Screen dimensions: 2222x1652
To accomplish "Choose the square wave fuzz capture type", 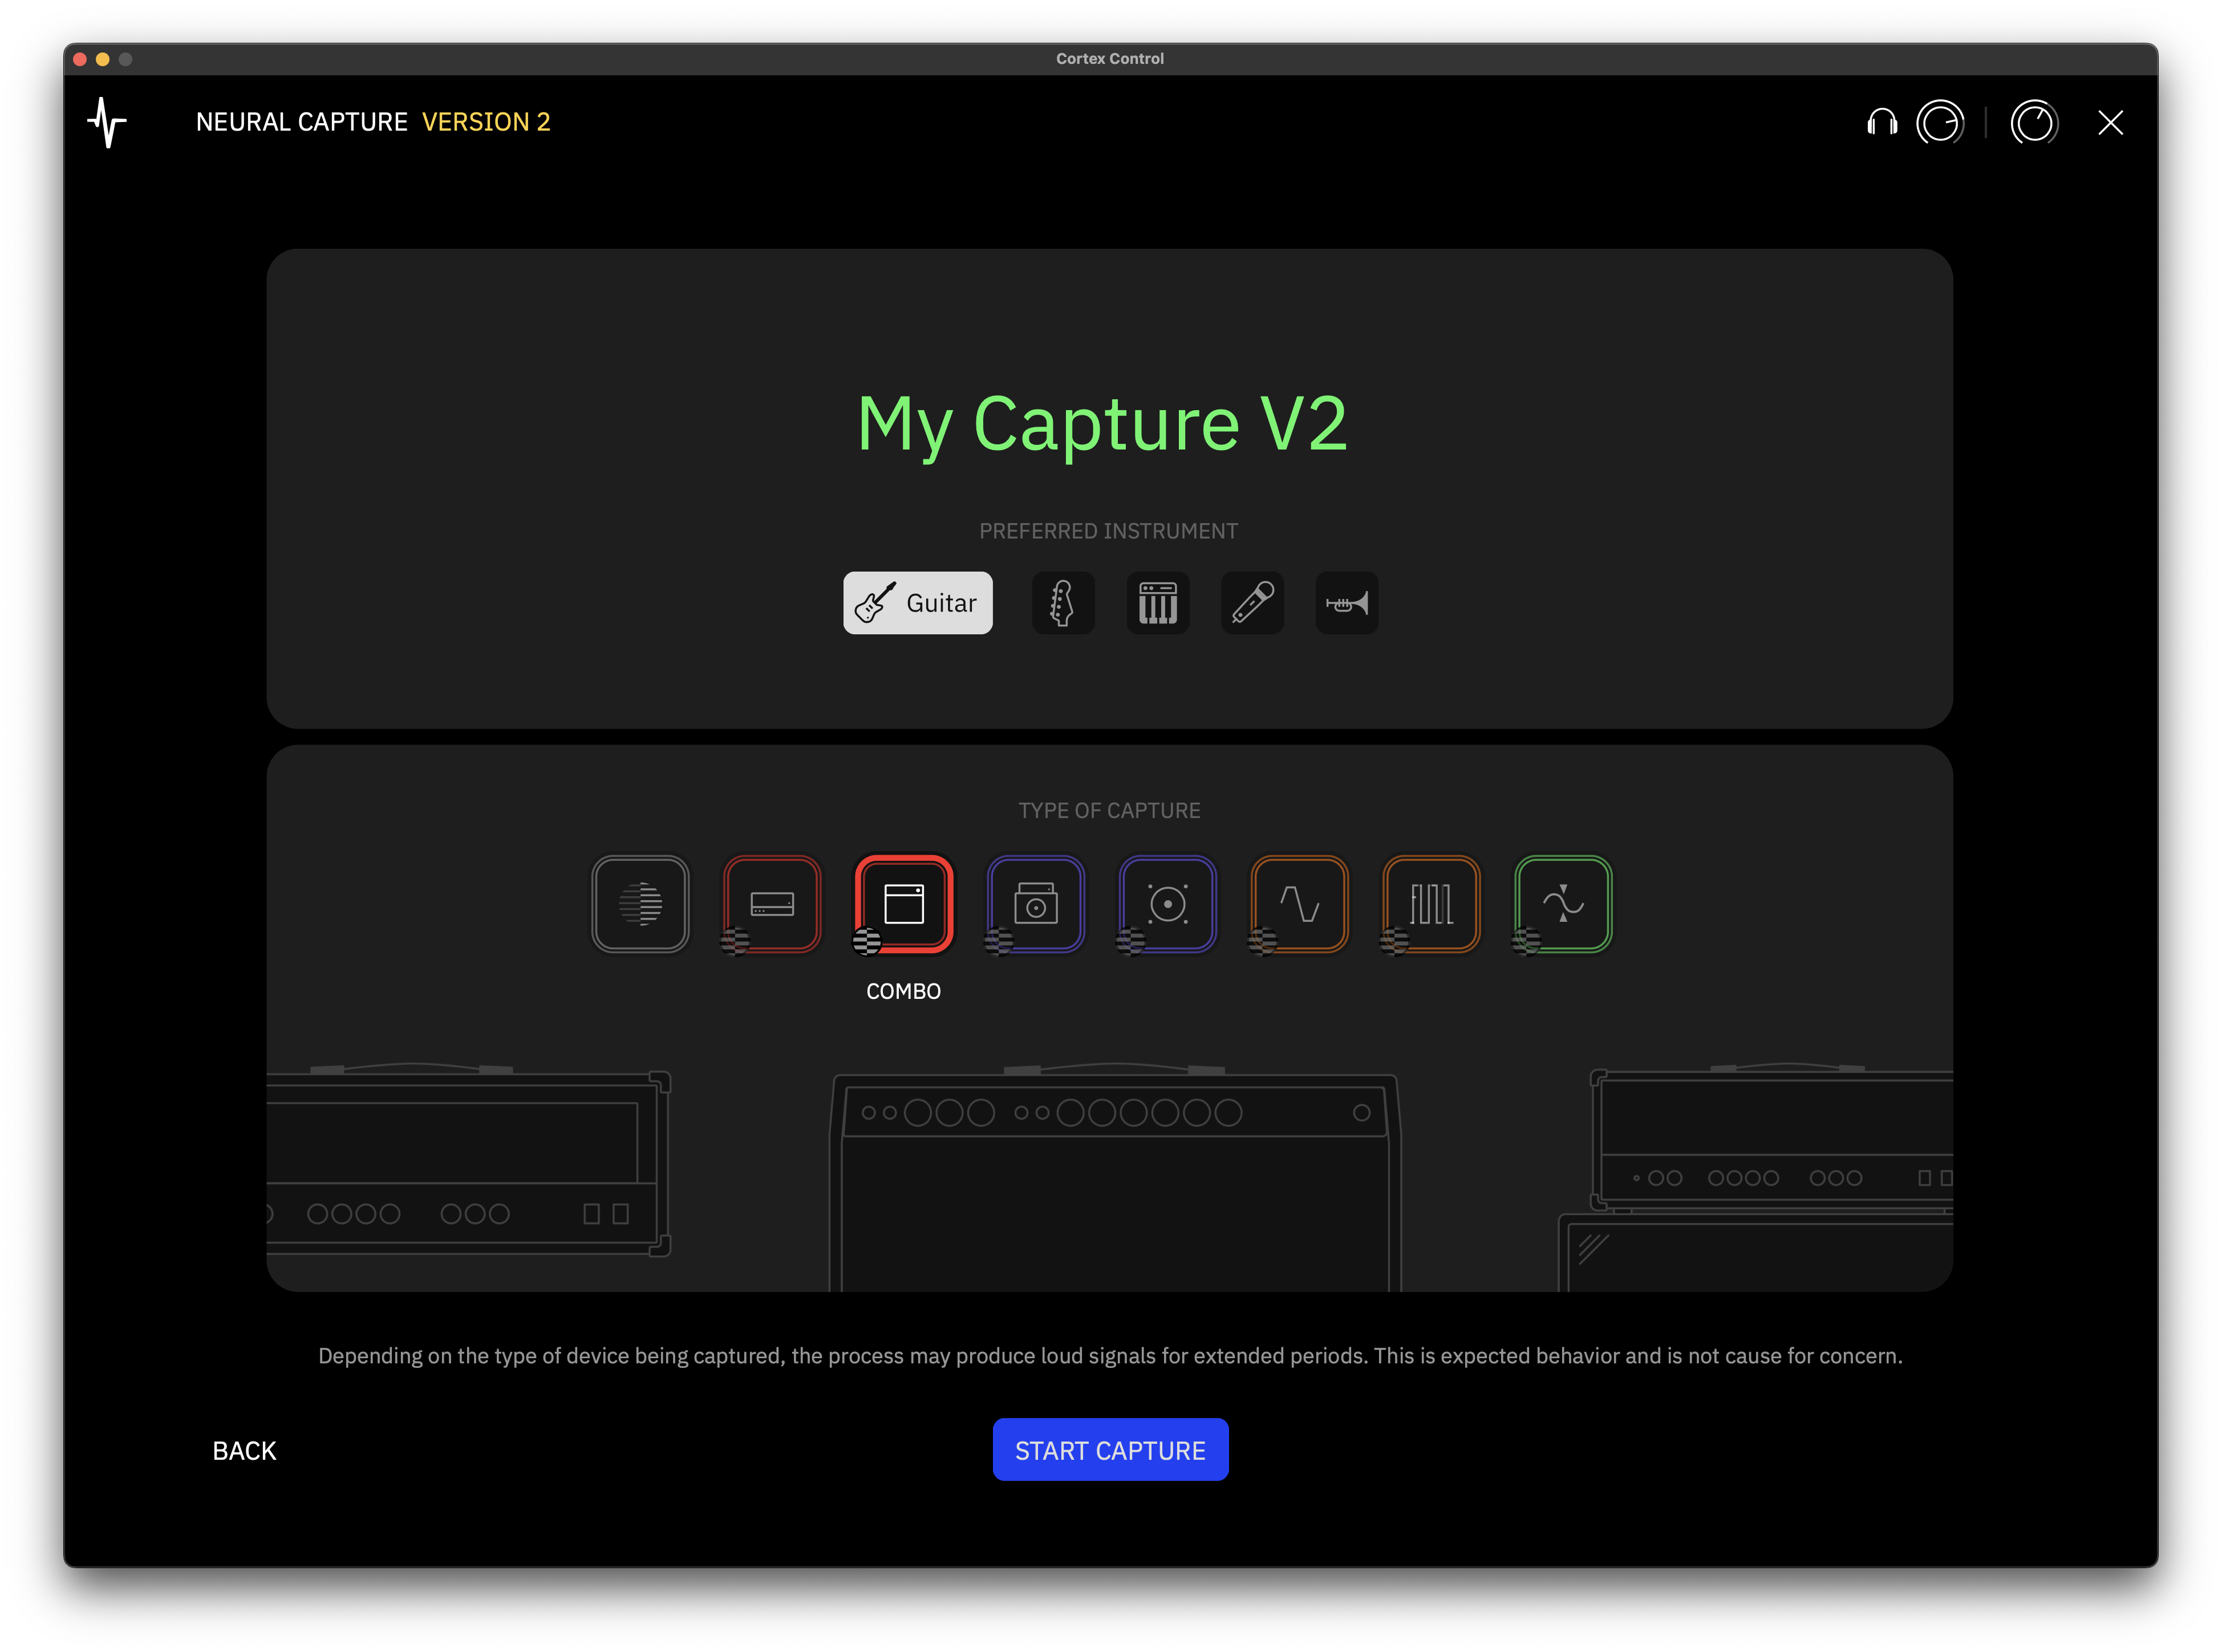I will [1432, 904].
